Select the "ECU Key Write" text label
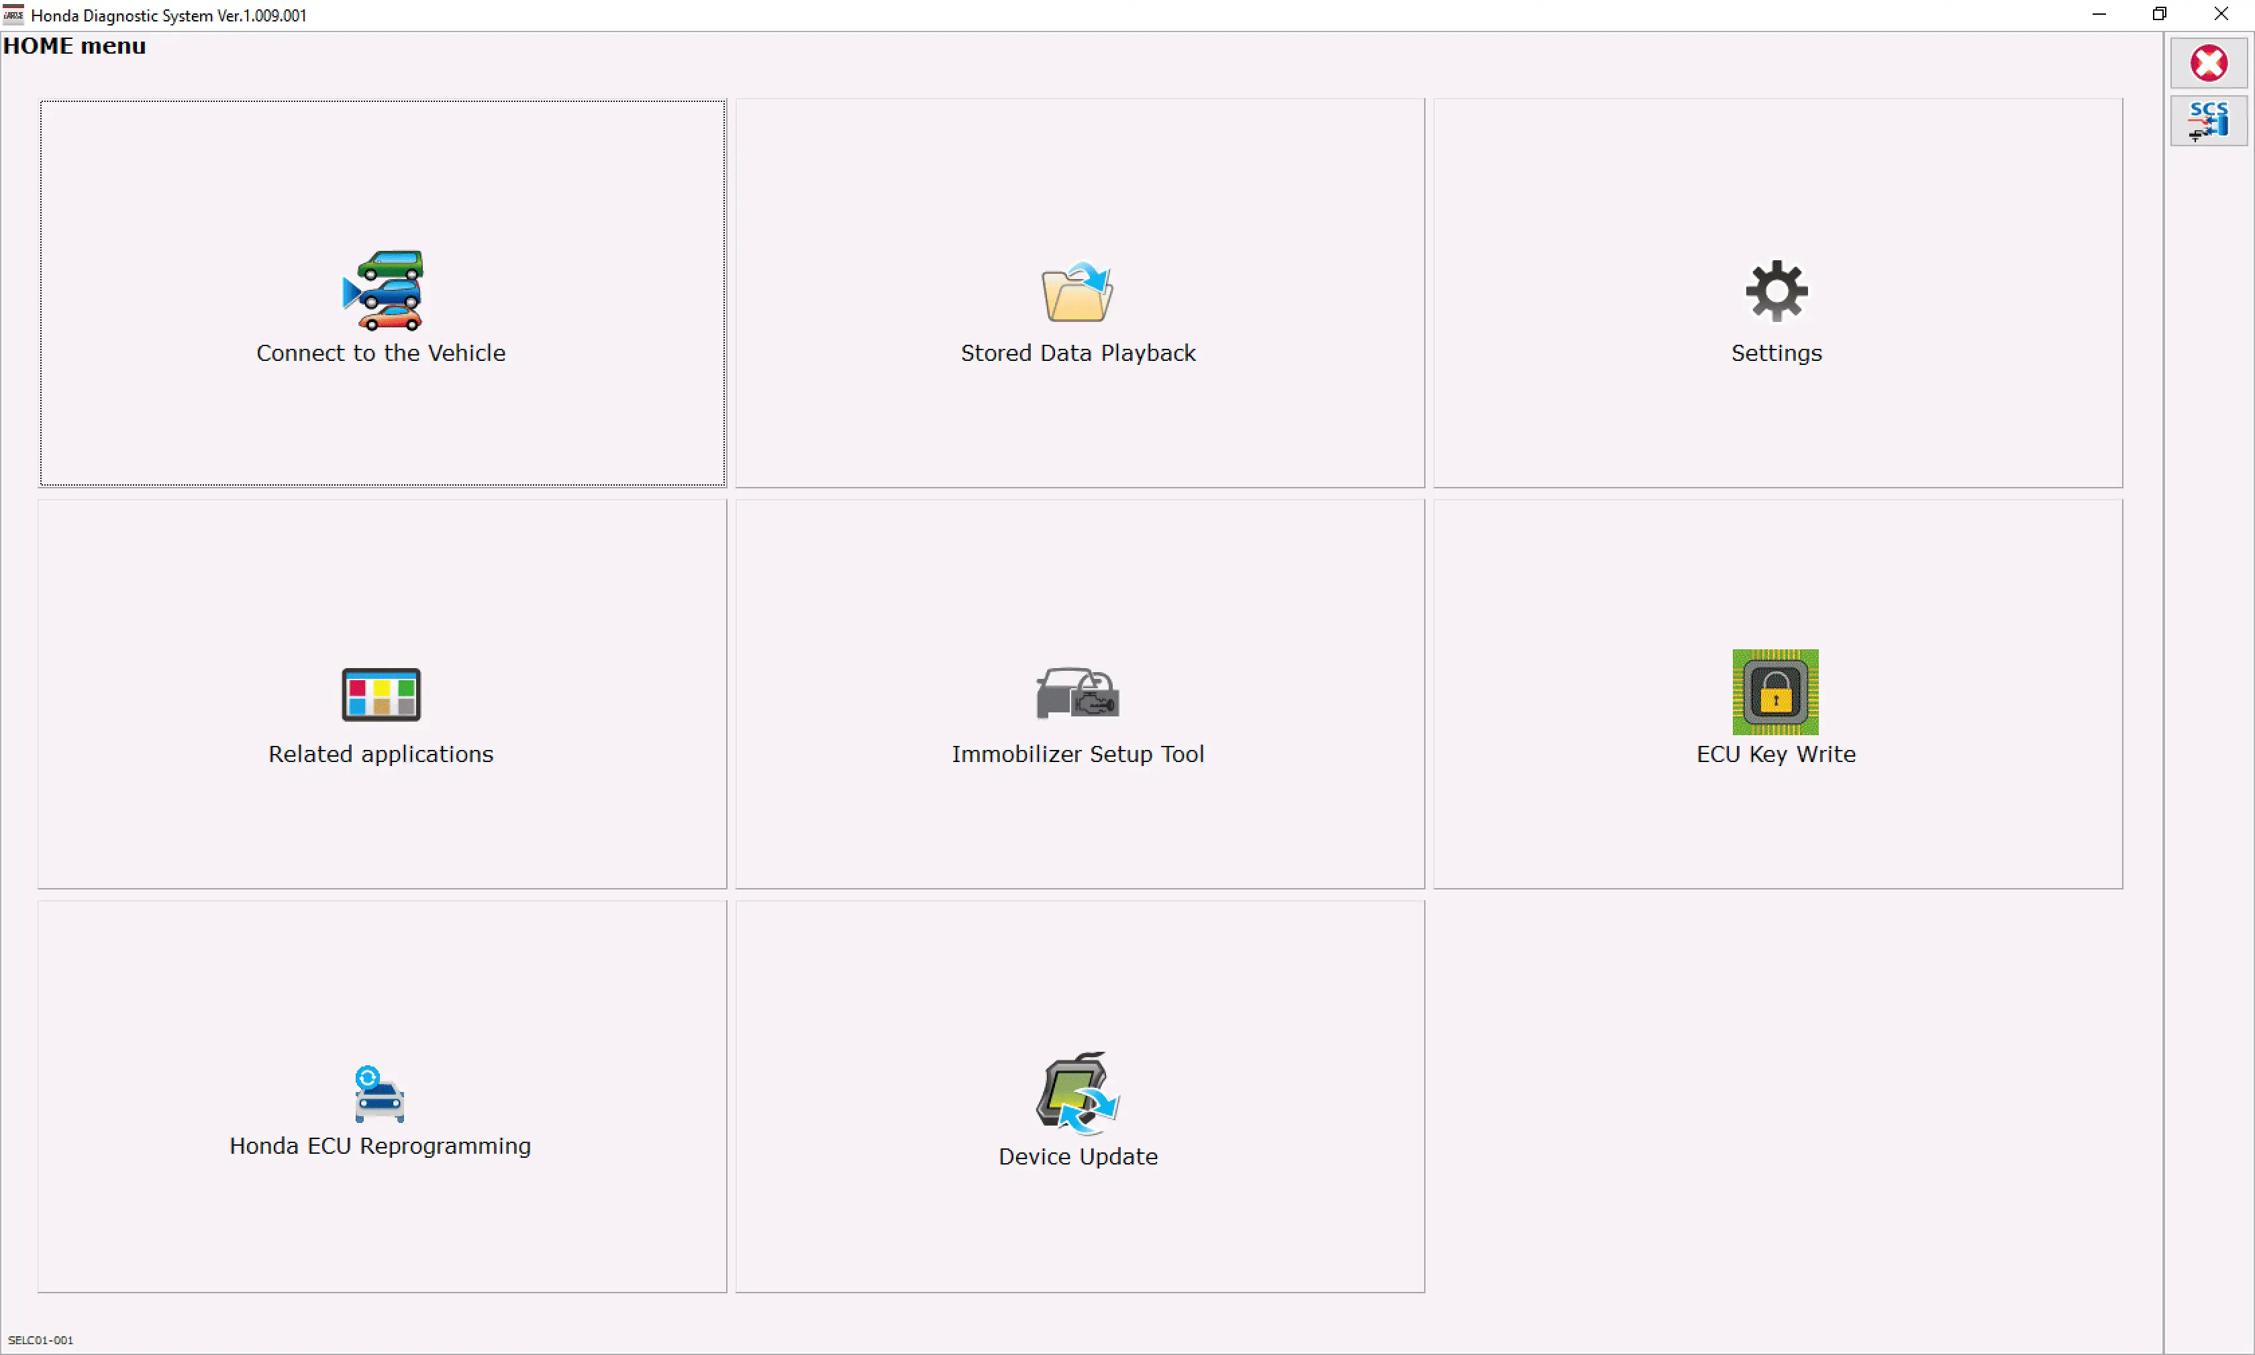The image size is (2255, 1355). pyautogui.click(x=1774, y=754)
